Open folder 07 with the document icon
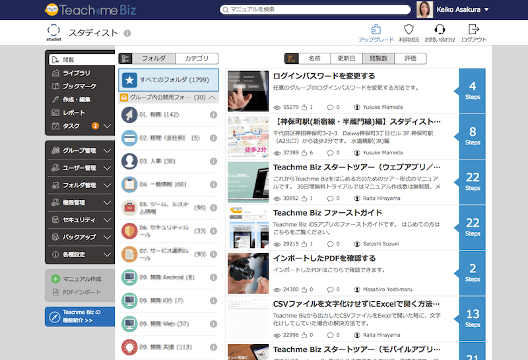This screenshot has width=528, height=360. tap(129, 254)
